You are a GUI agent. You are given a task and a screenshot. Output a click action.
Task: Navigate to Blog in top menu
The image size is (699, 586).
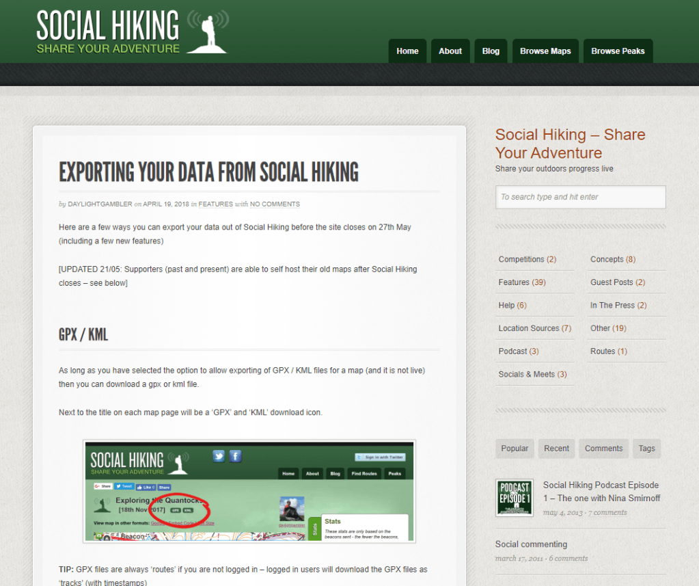[491, 51]
